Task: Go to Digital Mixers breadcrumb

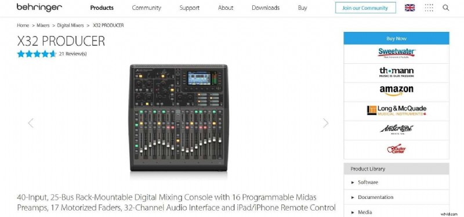Action: [70, 26]
